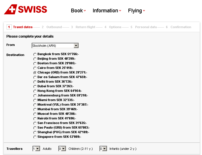Select Miami as destination
This screenshot has height=155, width=202.
click(x=35, y=100)
